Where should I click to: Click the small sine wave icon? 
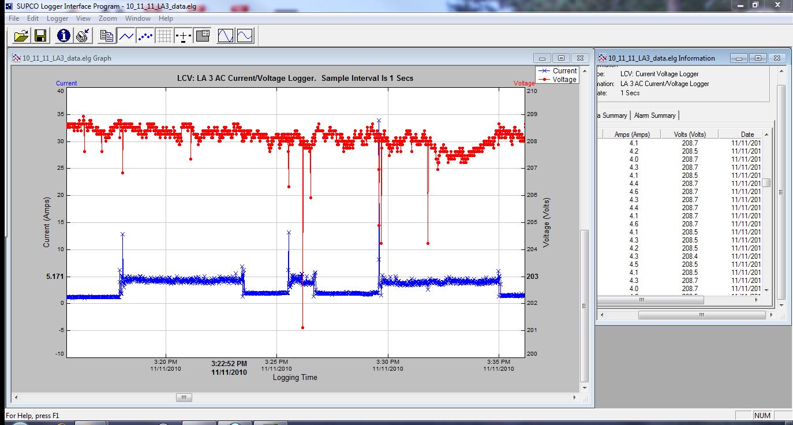click(x=244, y=36)
